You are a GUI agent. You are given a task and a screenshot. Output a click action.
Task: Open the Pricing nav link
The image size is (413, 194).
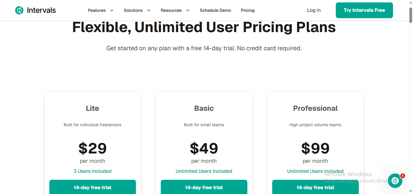tap(247, 10)
